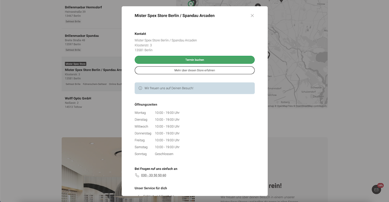The width and height of the screenshot is (389, 202).
Task: Select the Brillenmaxbar Hermsdorf store entry
Action: [x=92, y=14]
